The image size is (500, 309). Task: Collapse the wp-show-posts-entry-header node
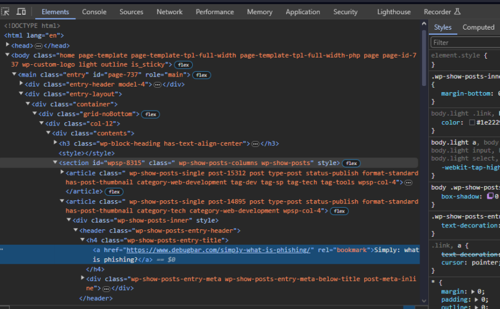(76, 230)
